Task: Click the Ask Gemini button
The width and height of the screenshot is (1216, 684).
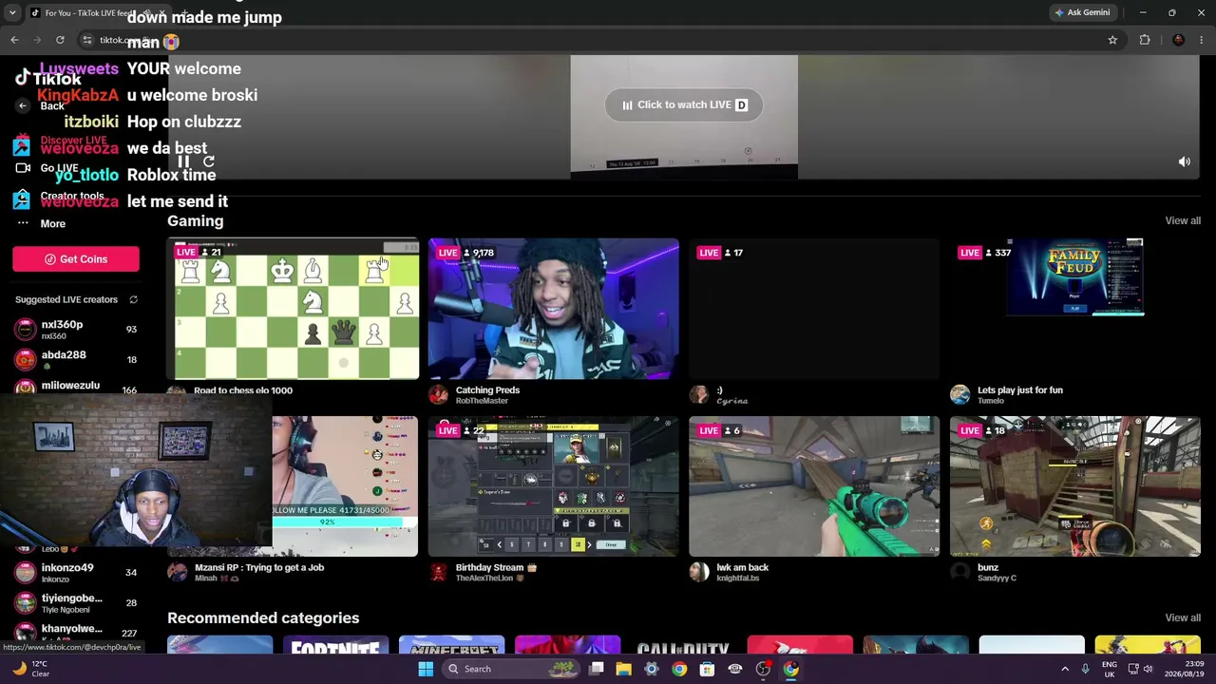Action: pyautogui.click(x=1082, y=12)
